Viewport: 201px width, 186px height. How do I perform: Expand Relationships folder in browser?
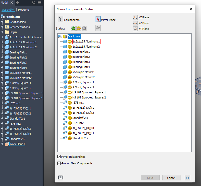click(2, 22)
